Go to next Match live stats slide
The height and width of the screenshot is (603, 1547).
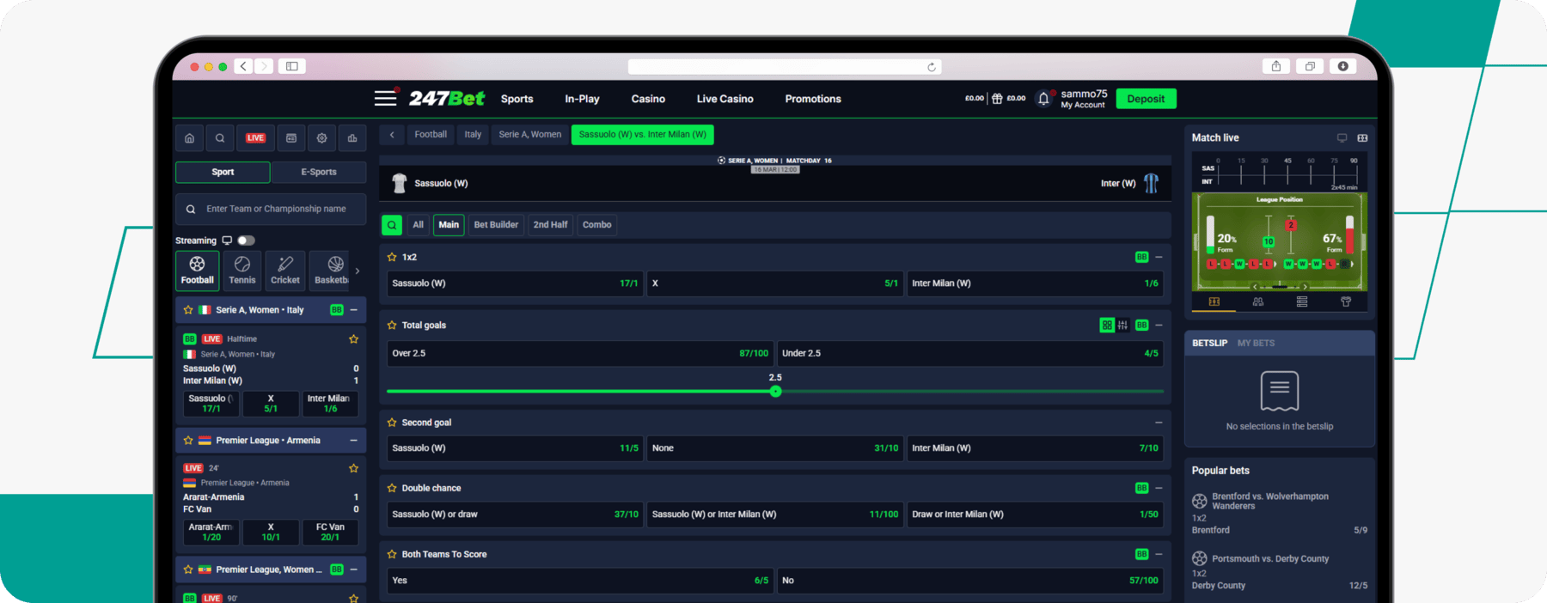pos(1305,287)
